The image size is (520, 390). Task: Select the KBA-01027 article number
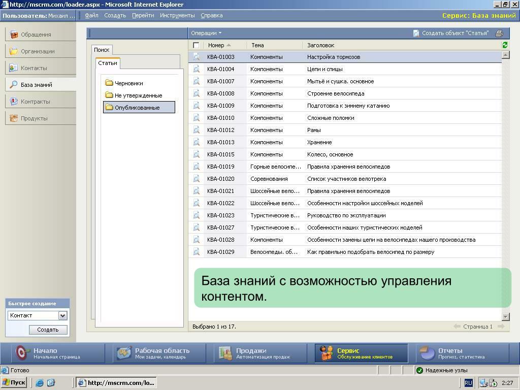tap(220, 227)
